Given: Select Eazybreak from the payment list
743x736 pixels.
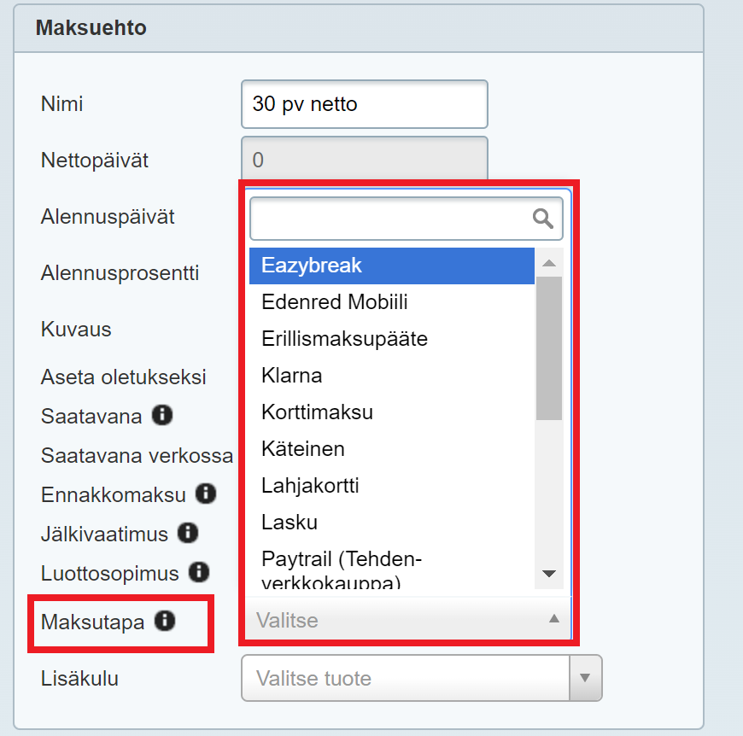Looking at the screenshot, I should [x=392, y=266].
